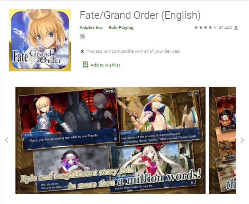The height and width of the screenshot is (204, 249).
Task: Show previous screenshot with left arrow
Action: click(7, 140)
